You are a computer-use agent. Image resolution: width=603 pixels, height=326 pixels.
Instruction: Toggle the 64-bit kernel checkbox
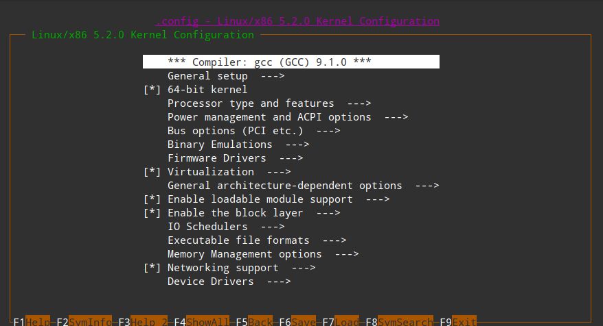(152, 90)
